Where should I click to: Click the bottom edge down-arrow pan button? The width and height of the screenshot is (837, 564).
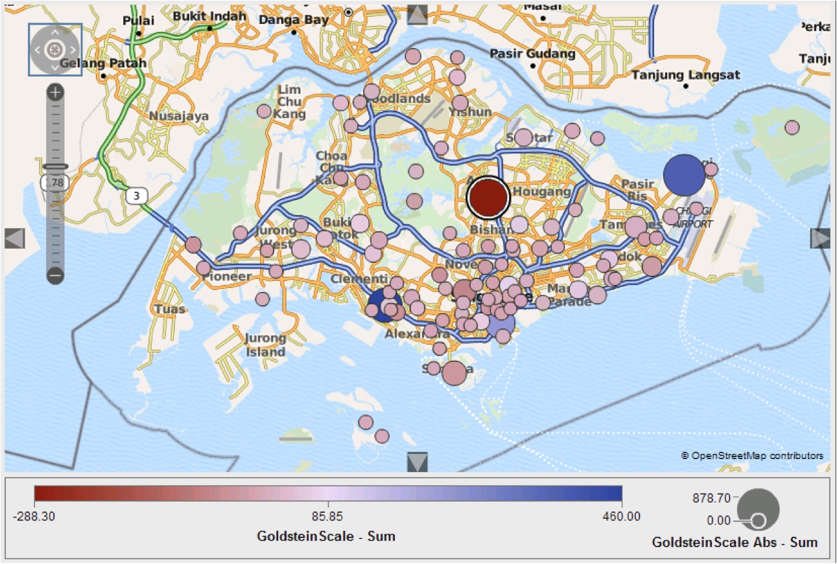[417, 462]
